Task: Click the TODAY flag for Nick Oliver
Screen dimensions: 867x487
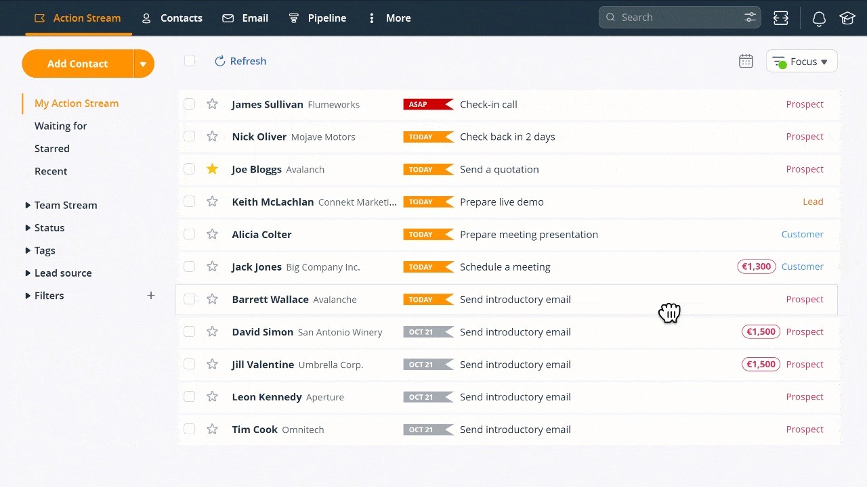Action: (428, 137)
